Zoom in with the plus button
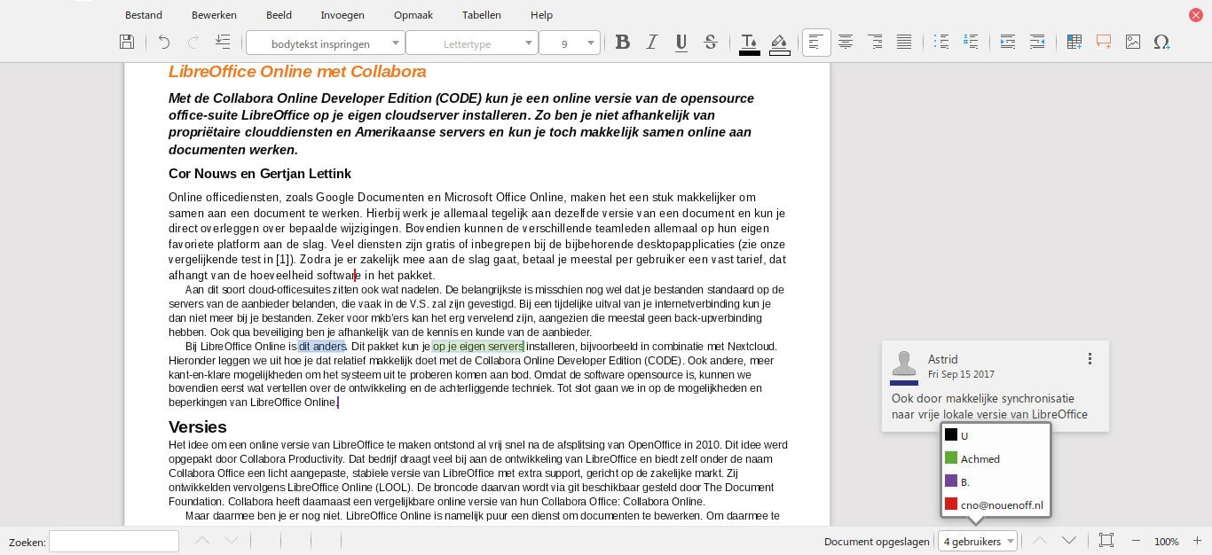 (1195, 541)
